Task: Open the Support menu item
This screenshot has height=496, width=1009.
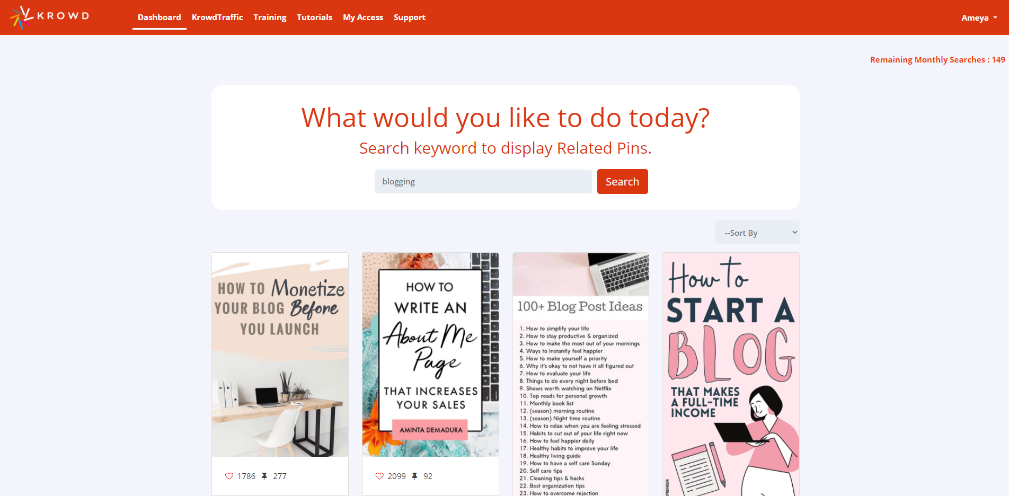Action: point(409,17)
